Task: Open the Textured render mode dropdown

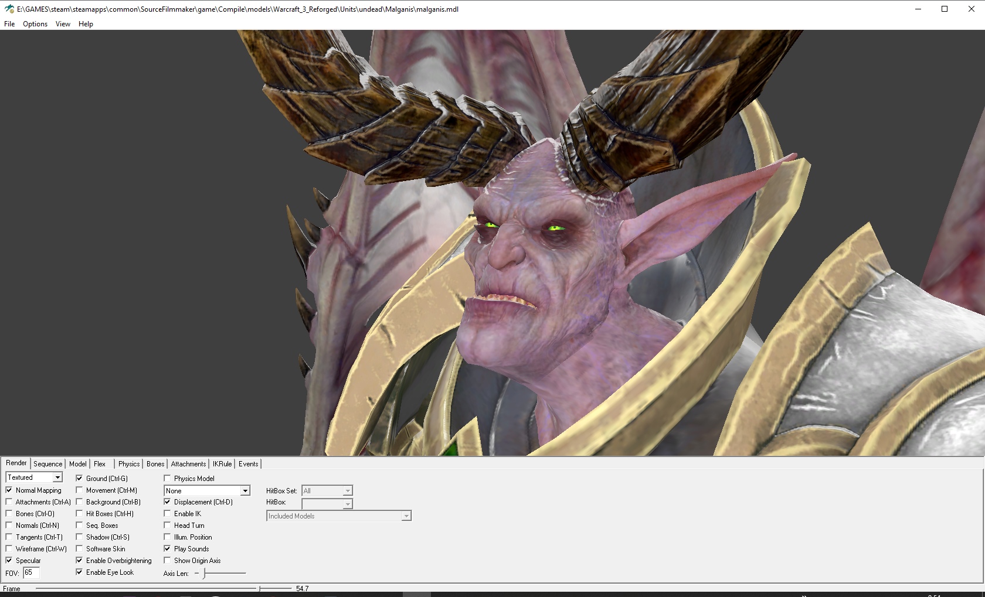Action: [x=34, y=477]
